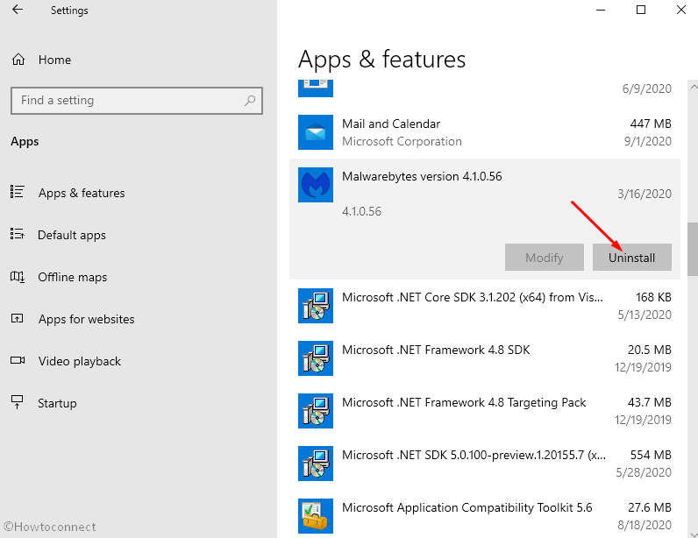Click the Malwarebytes app icon

[316, 185]
